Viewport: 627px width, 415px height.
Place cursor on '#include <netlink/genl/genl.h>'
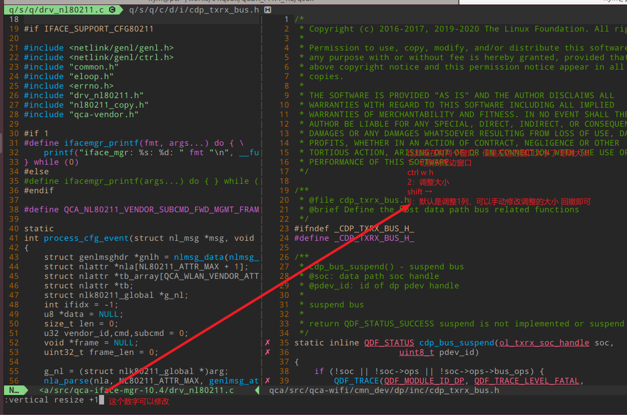[99, 48]
